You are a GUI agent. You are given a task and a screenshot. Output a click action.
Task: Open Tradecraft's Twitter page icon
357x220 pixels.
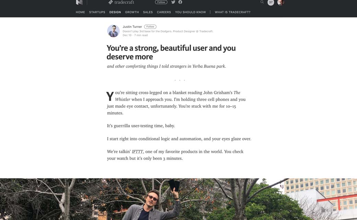tap(173, 2)
